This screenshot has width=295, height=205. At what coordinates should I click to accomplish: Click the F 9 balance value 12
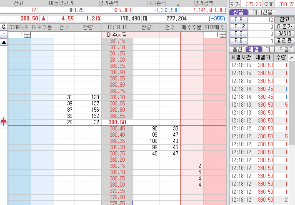[261, 20]
